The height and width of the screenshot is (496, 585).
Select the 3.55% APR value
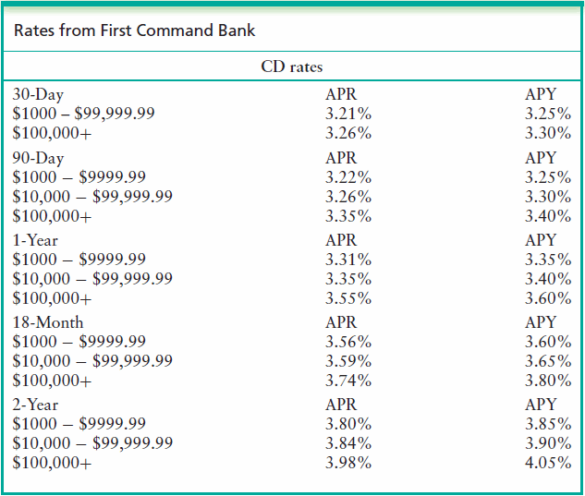tap(348, 298)
